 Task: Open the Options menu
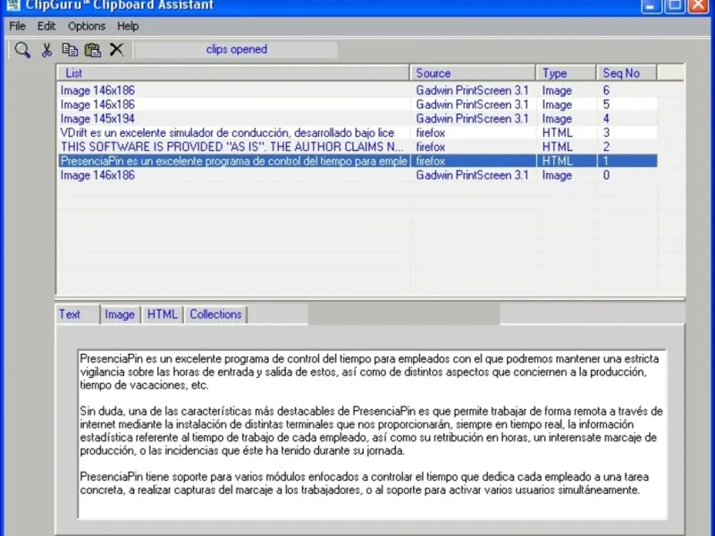(87, 26)
